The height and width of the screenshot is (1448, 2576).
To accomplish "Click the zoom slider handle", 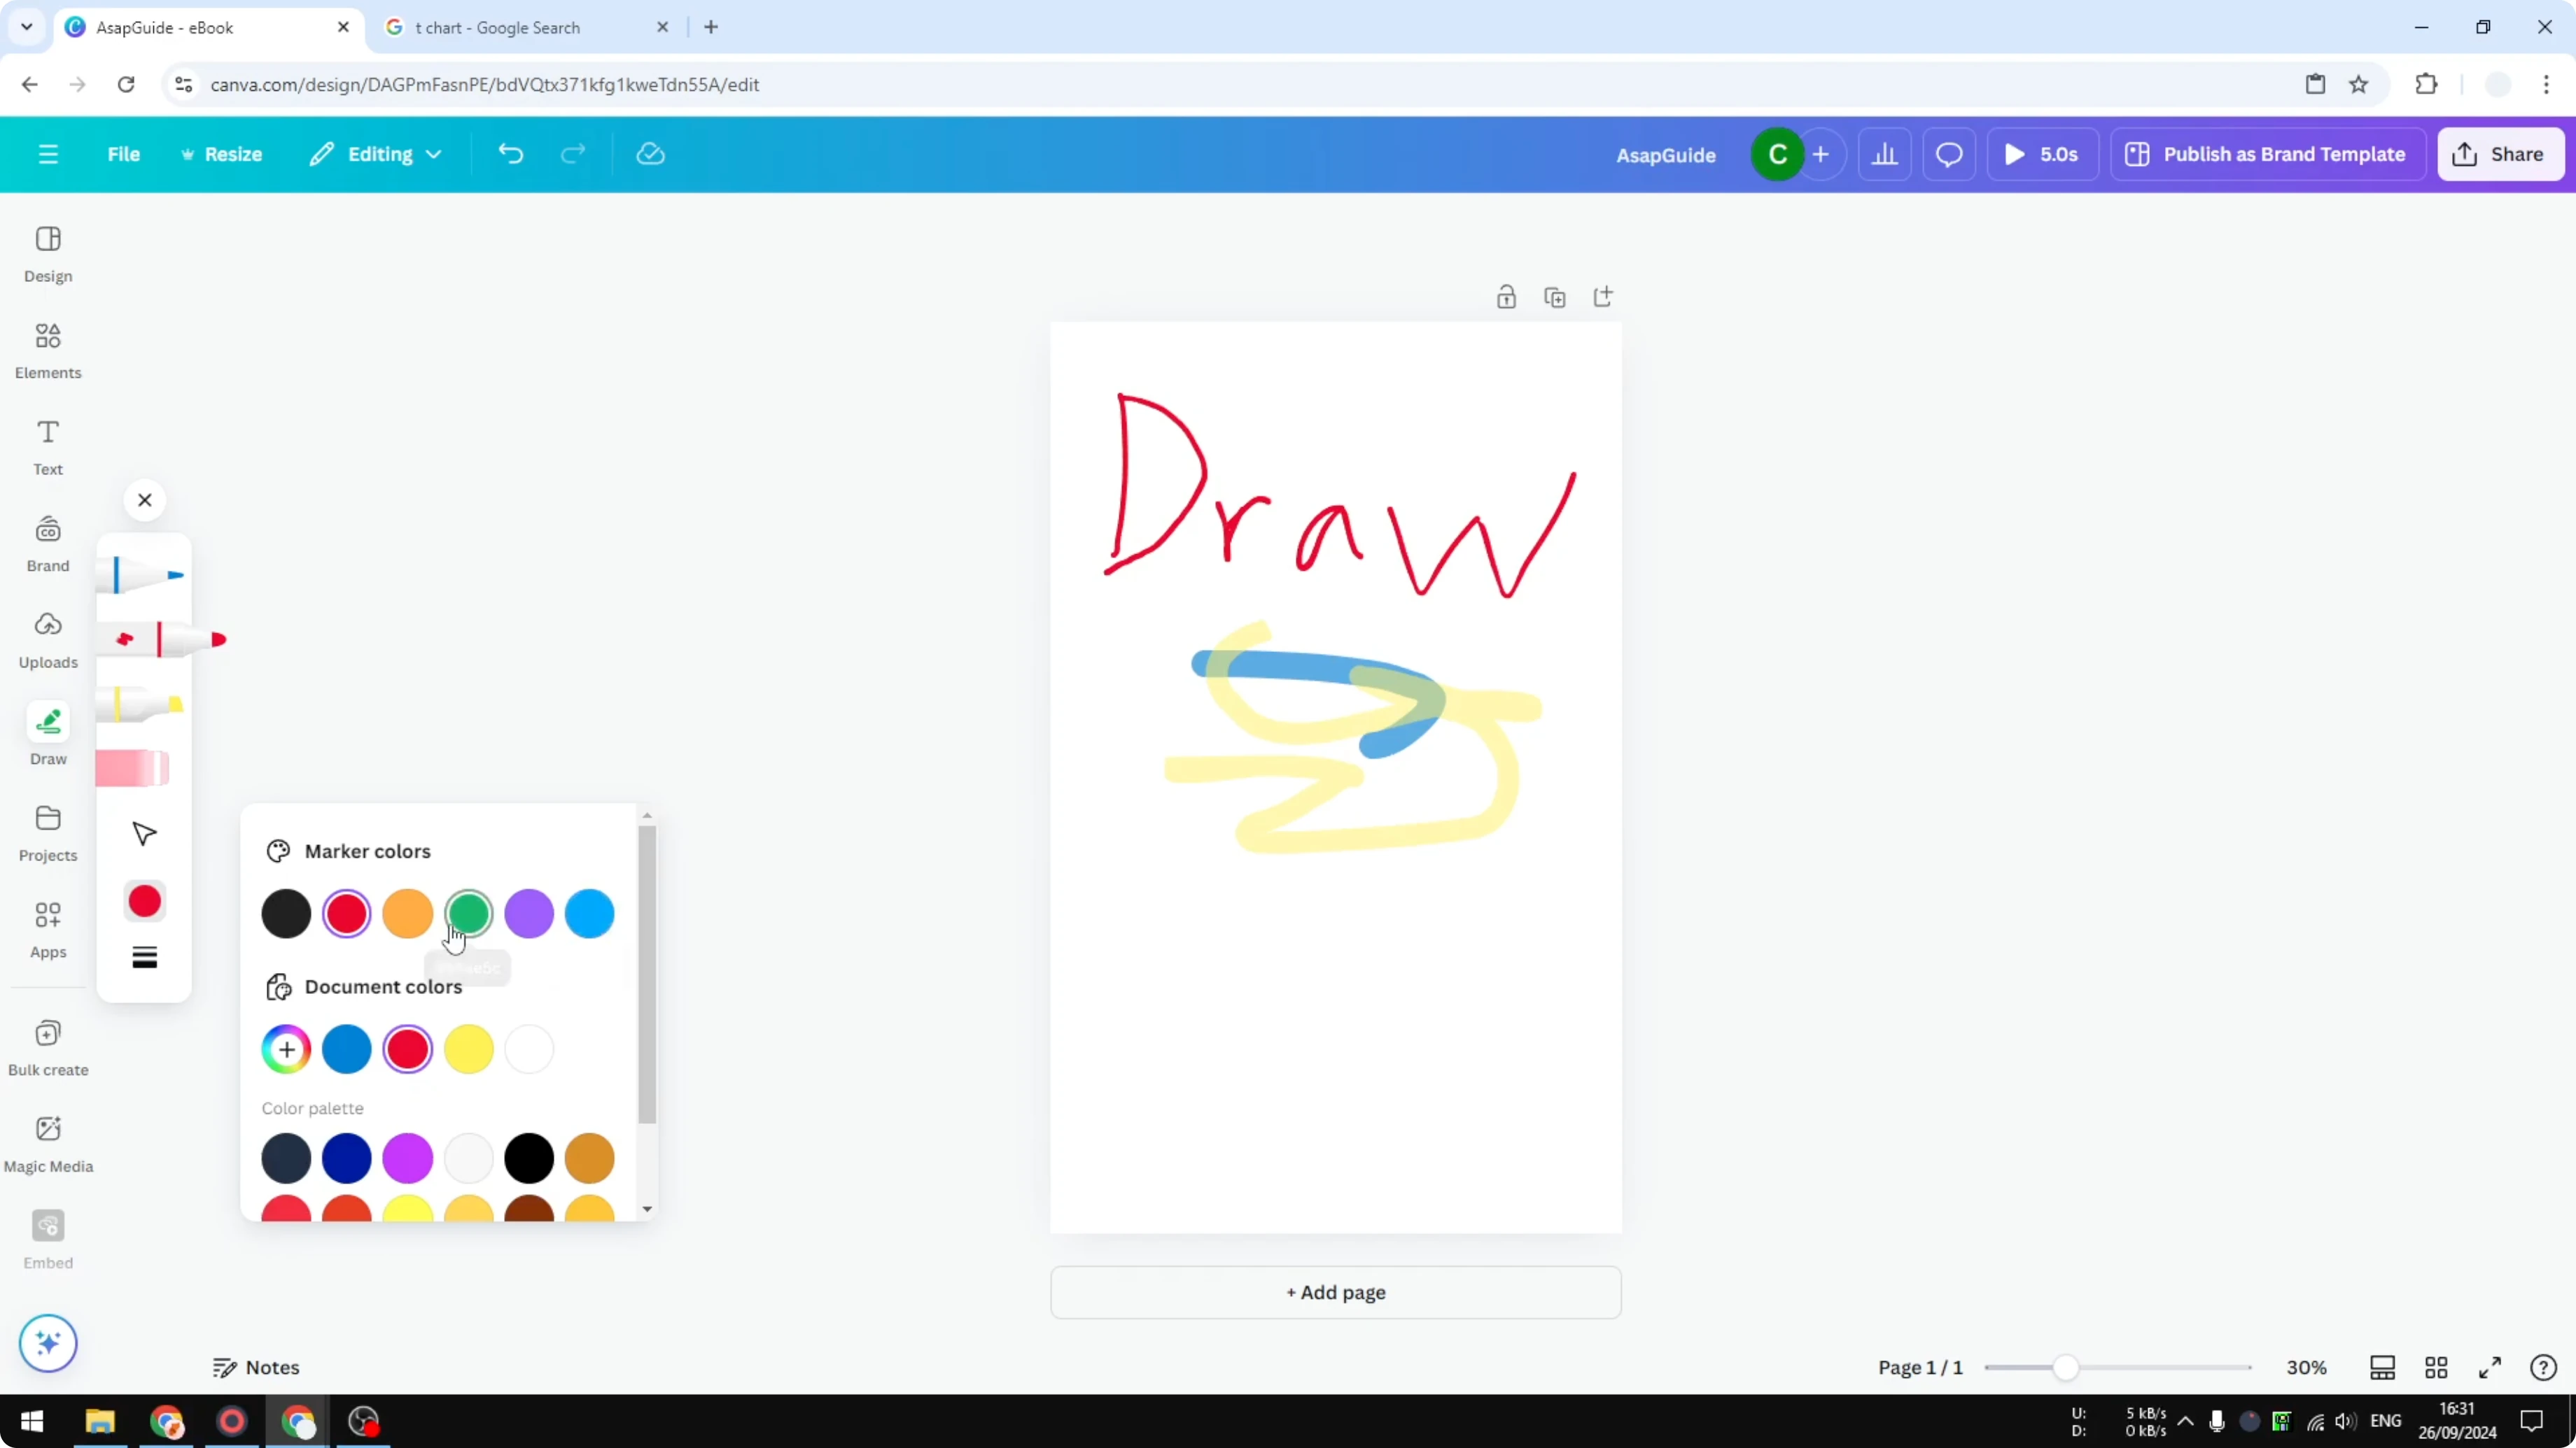I will pos(2066,1367).
